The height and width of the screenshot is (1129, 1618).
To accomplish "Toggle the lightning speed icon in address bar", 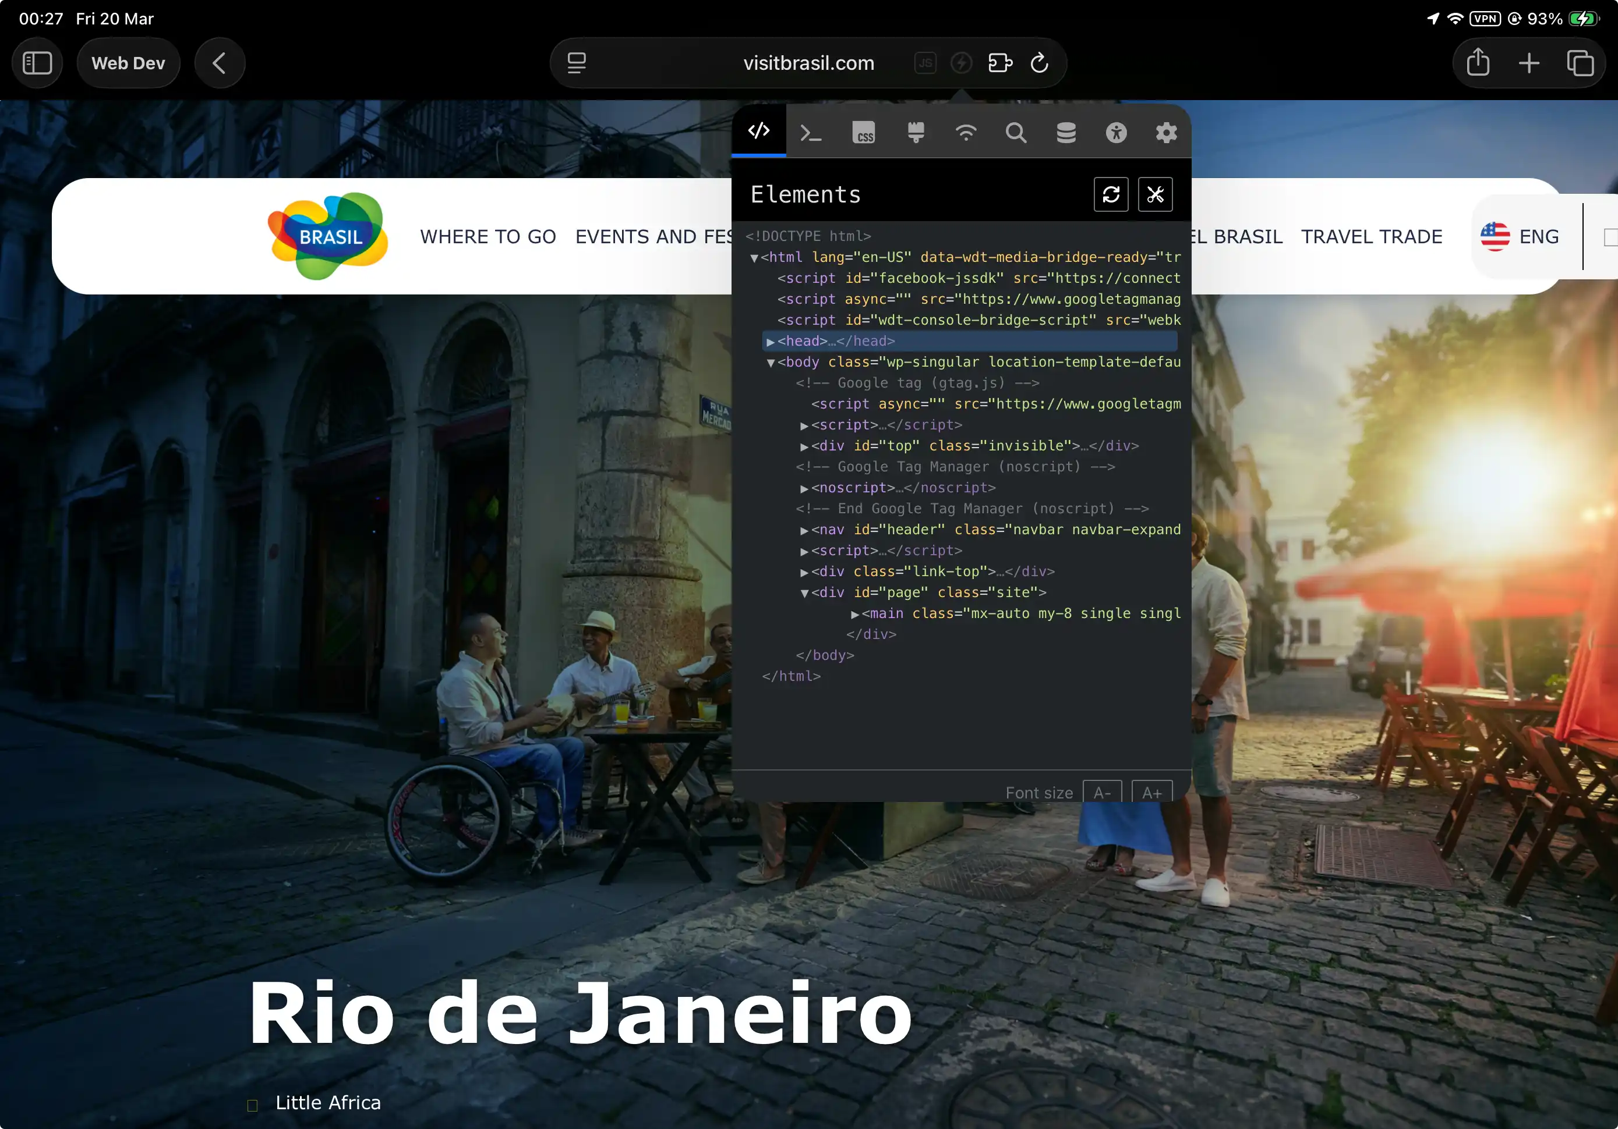I will pyautogui.click(x=961, y=63).
